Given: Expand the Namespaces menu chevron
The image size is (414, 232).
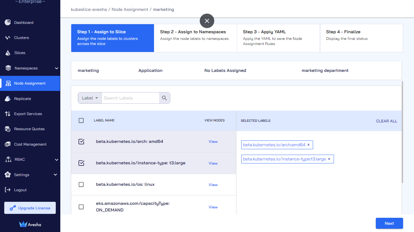Looking at the screenshot, I should (x=56, y=68).
